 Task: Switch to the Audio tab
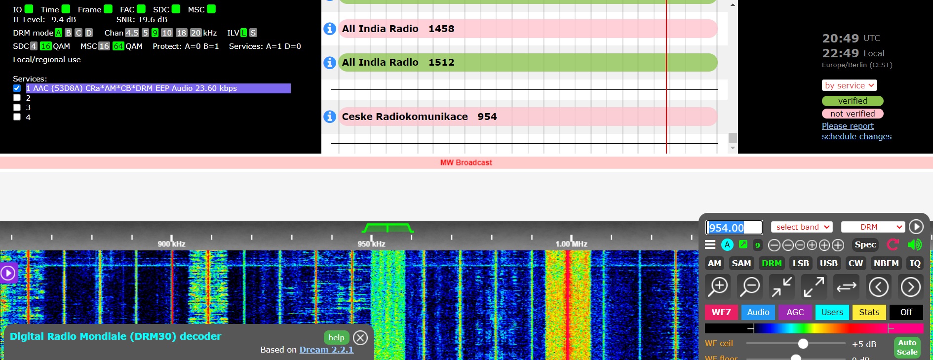tap(758, 312)
